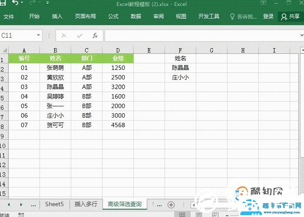Screen dimensions: 304x217
Task: Open the Ribbon Display Options icon
Action: tap(263, 3)
